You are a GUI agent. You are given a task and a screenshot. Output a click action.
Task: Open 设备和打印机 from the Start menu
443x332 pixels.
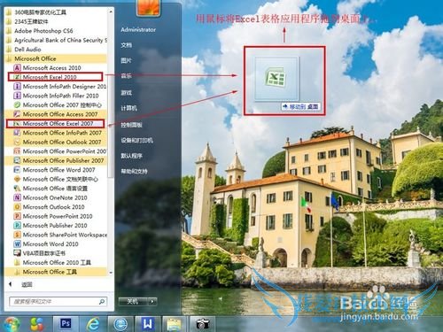pyautogui.click(x=136, y=141)
